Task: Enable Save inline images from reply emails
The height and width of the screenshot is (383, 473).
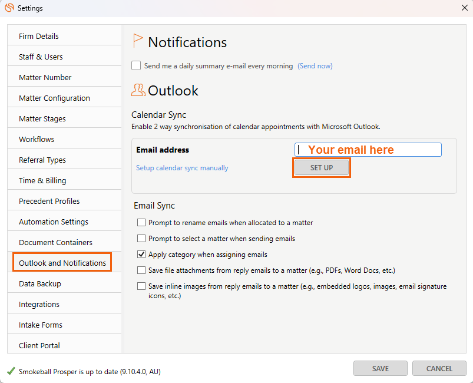Action: click(141, 286)
